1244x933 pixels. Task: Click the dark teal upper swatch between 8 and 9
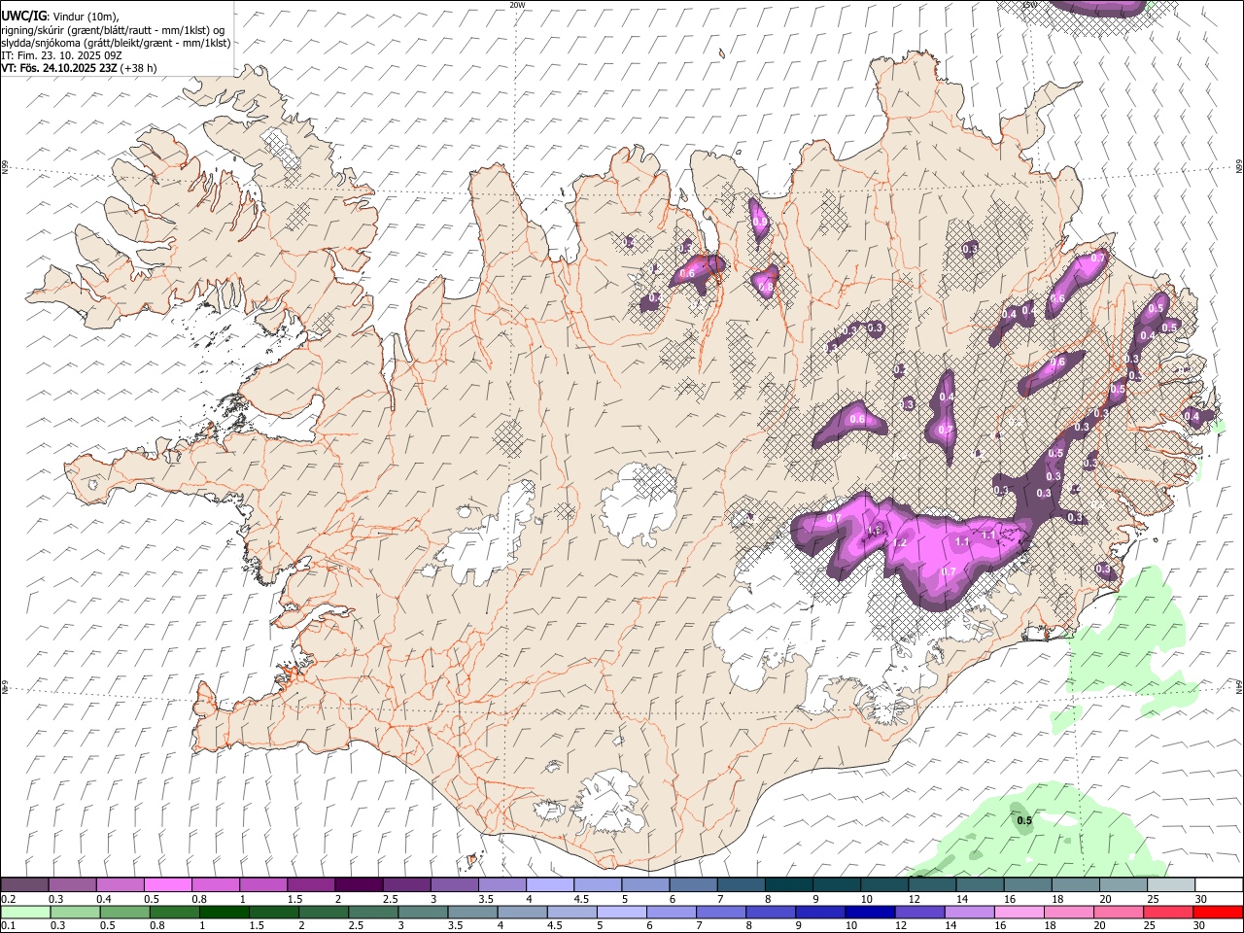788,885
